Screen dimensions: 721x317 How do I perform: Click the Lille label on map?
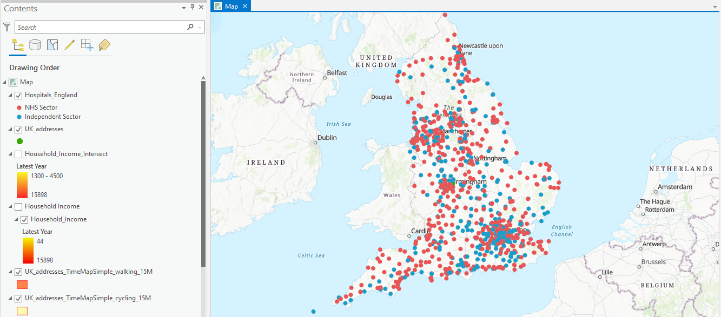click(x=607, y=272)
